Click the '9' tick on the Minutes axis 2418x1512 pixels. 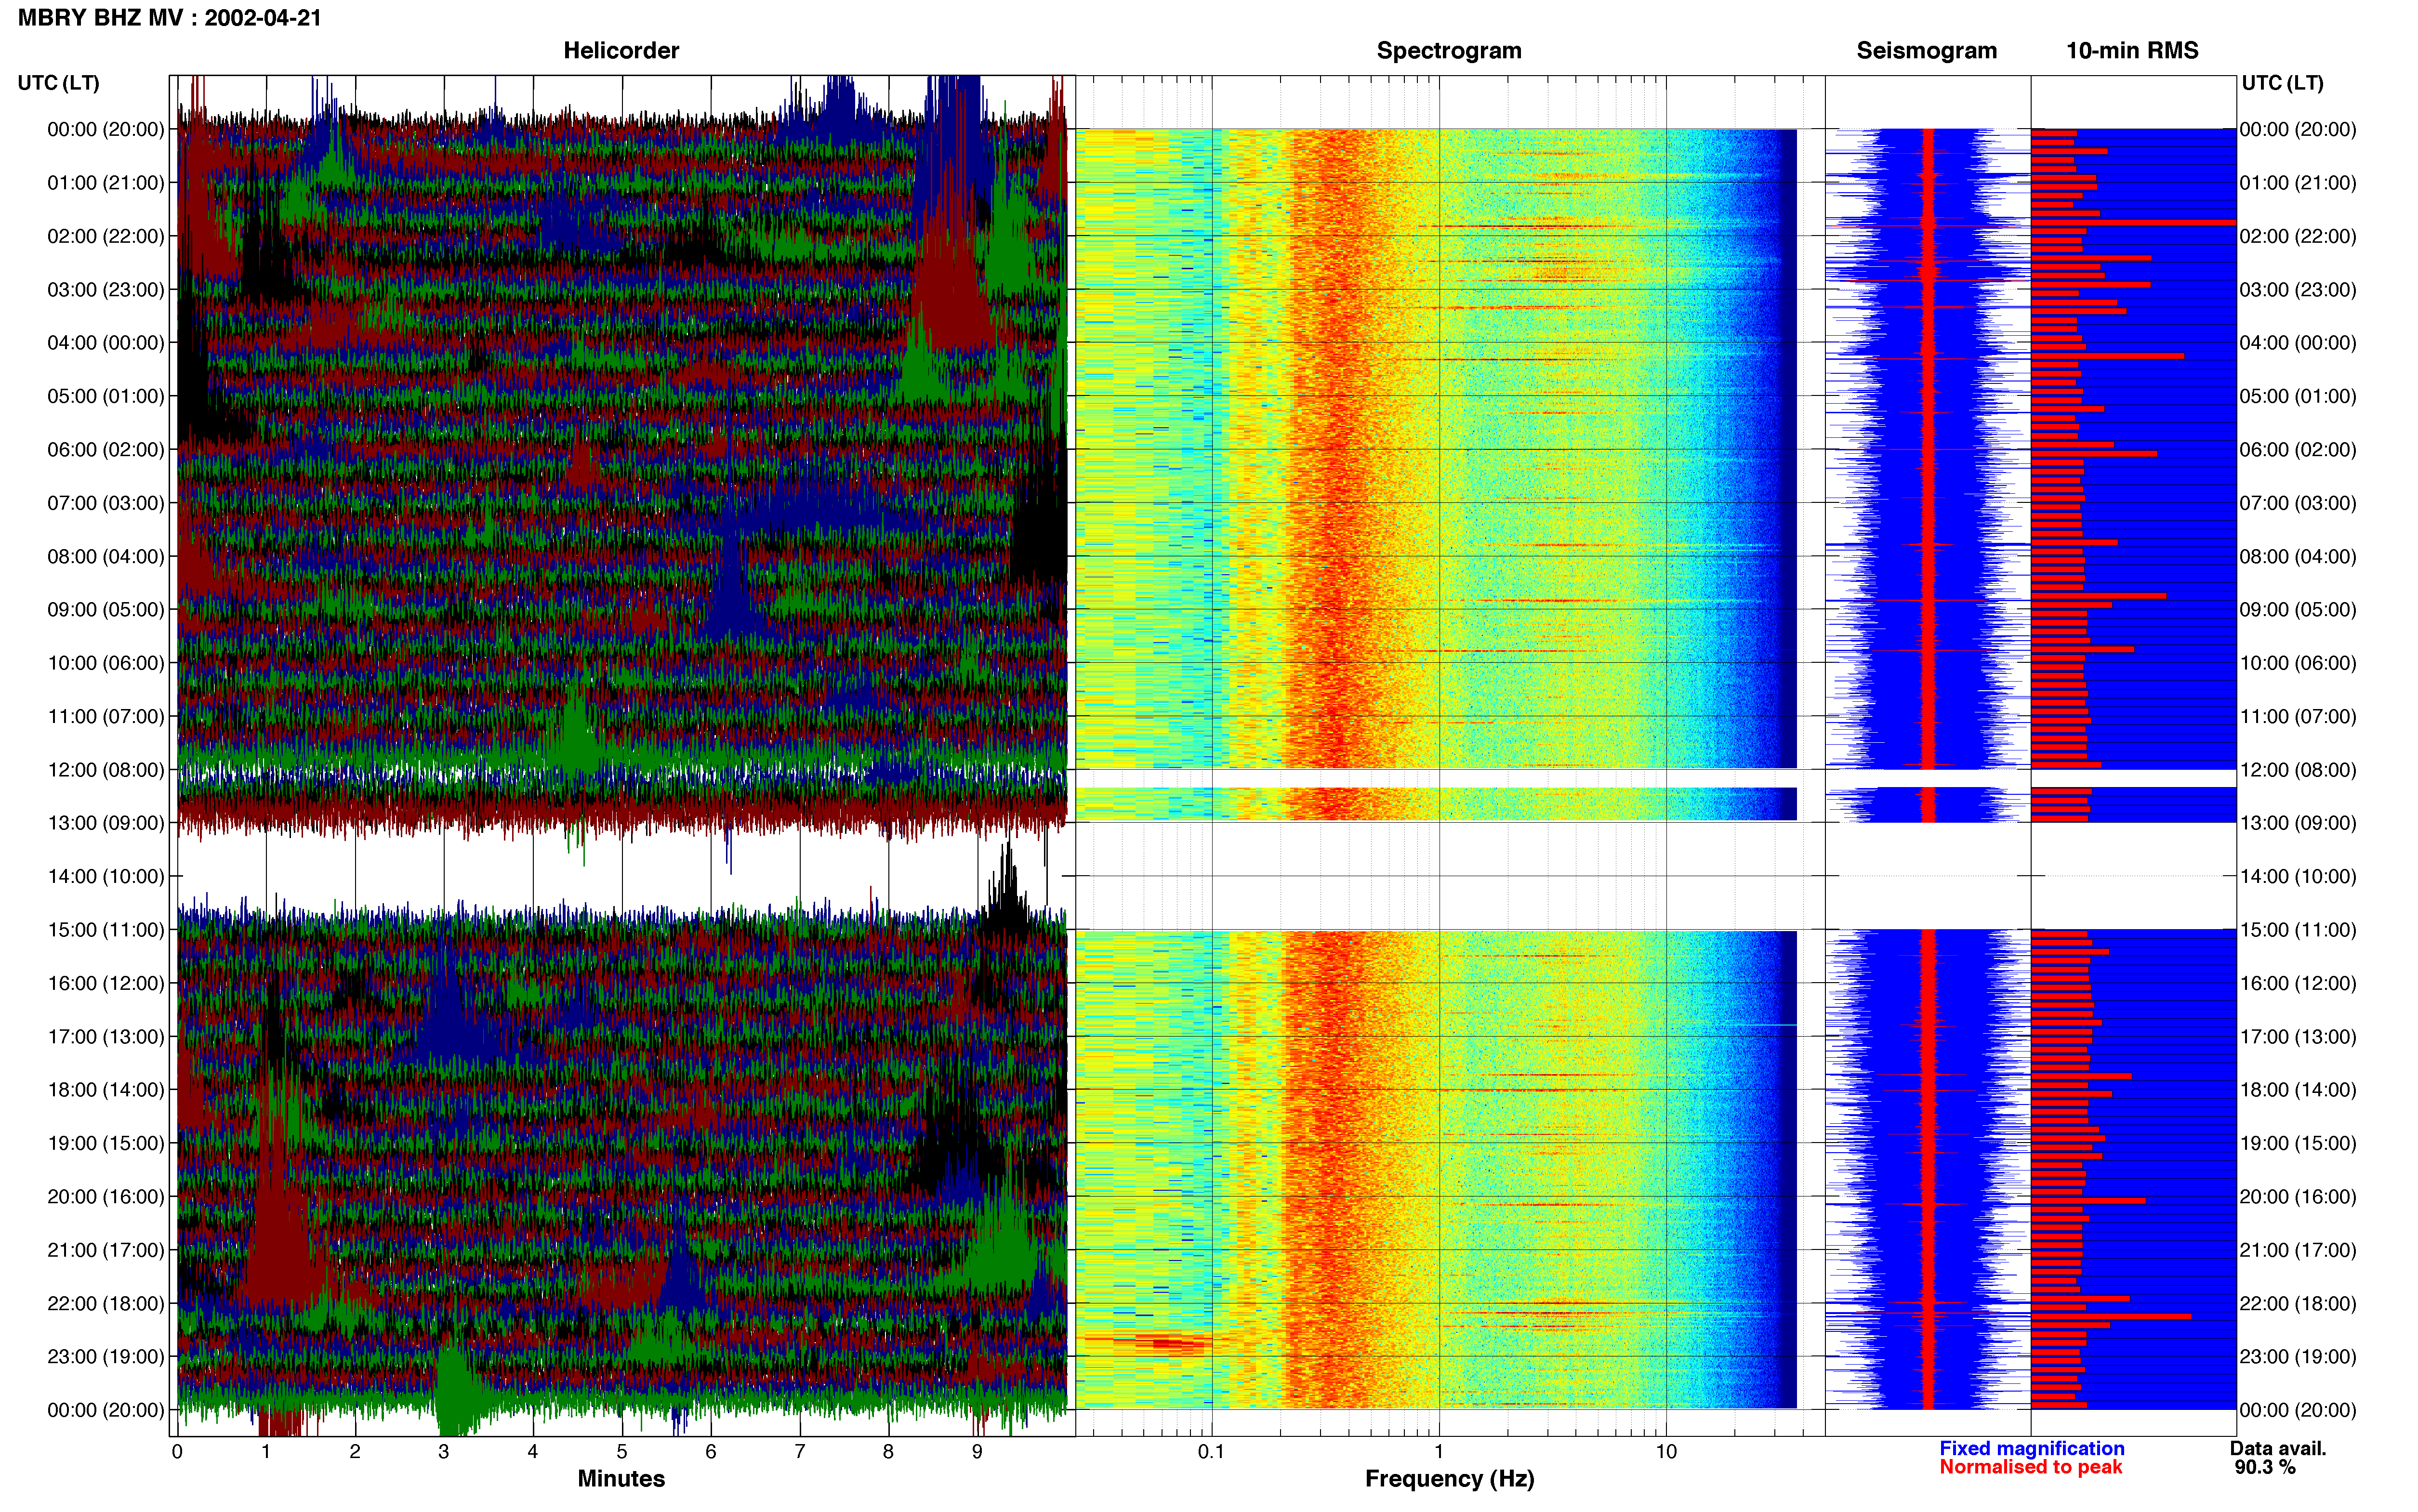(x=977, y=1451)
